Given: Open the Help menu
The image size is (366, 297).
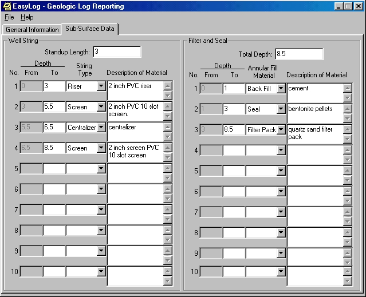Looking at the screenshot, I should tap(27, 17).
